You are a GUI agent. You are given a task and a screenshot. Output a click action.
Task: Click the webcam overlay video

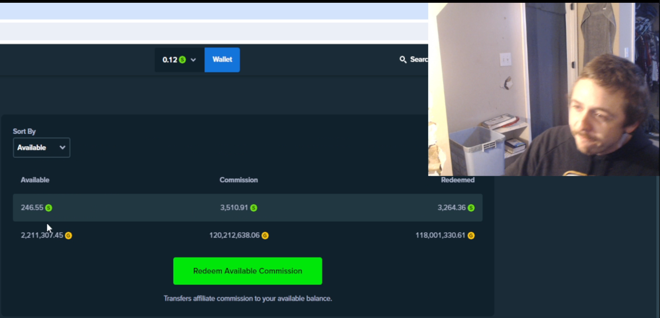coord(544,89)
